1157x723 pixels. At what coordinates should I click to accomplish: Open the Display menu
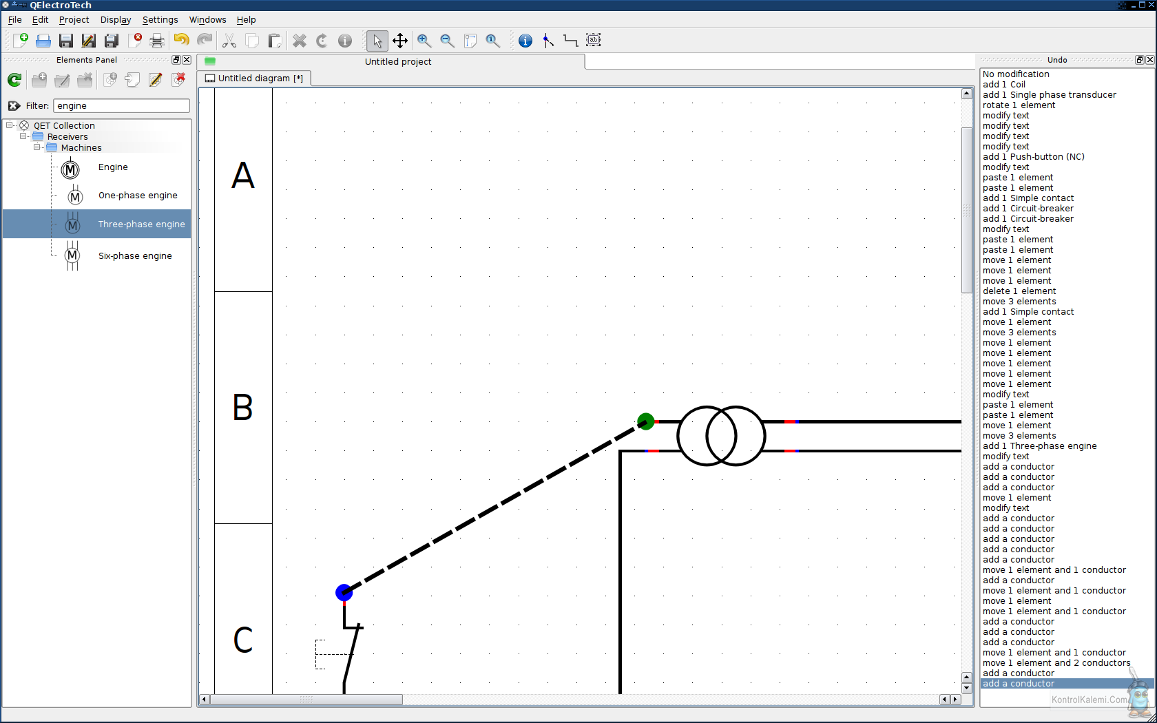click(x=116, y=20)
